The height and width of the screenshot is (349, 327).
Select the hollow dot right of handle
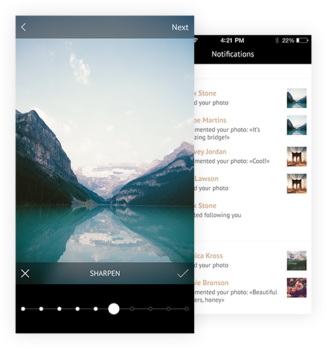click(132, 309)
